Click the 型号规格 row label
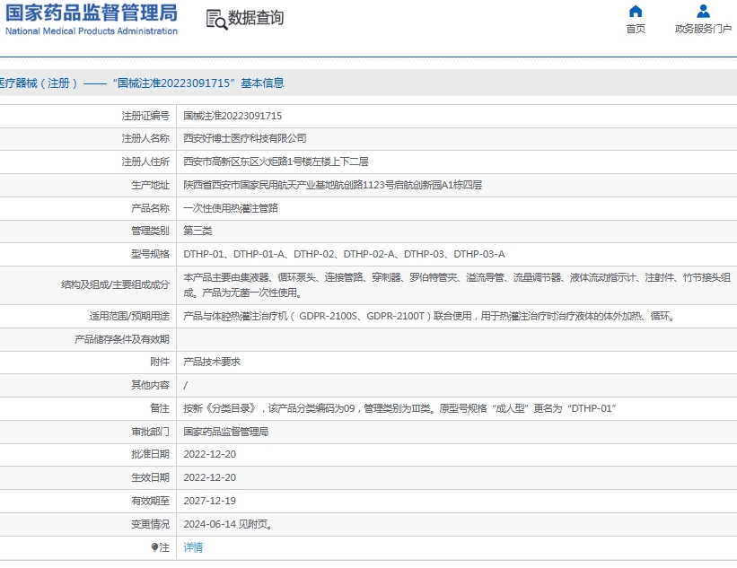This screenshot has height=568, width=737. pos(150,254)
